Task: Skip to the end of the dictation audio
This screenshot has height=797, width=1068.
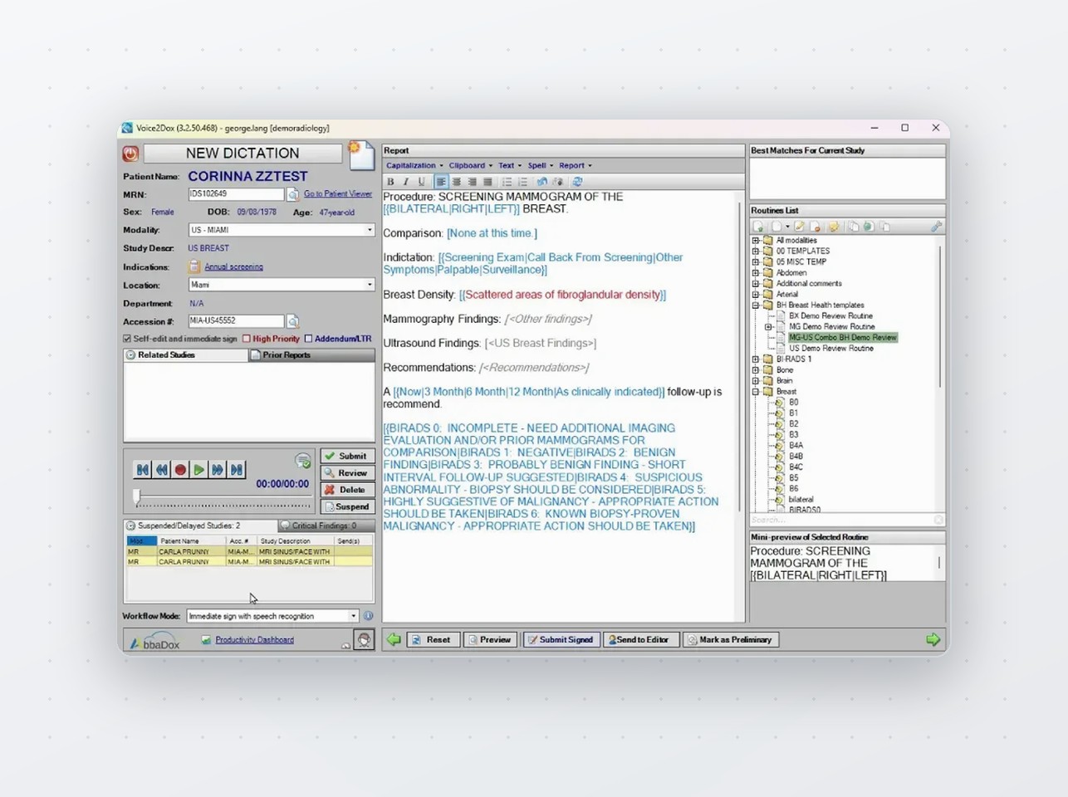Action: tap(237, 470)
